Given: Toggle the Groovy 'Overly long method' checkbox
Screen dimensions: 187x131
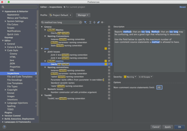Looking at the screenshot, I should point(109,33).
